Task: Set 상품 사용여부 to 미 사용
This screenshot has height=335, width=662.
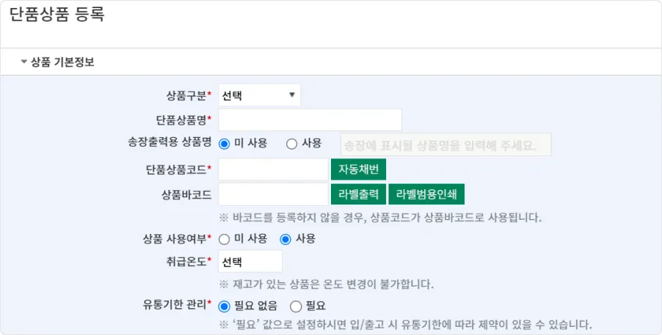Action: point(224,239)
